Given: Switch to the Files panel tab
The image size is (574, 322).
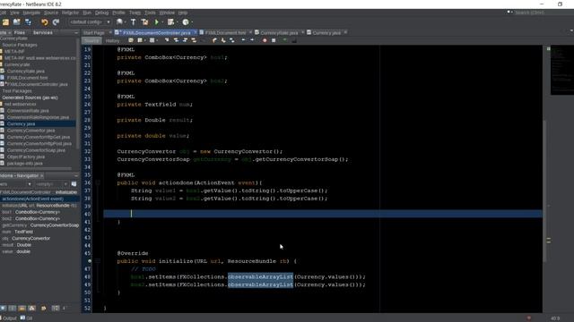Looking at the screenshot, I should (20, 33).
